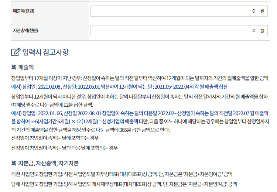Click the 원 unit in the 매출액 field
277x192 pixels.
pos(262,11)
